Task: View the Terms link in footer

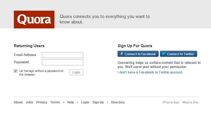Action: (55, 102)
